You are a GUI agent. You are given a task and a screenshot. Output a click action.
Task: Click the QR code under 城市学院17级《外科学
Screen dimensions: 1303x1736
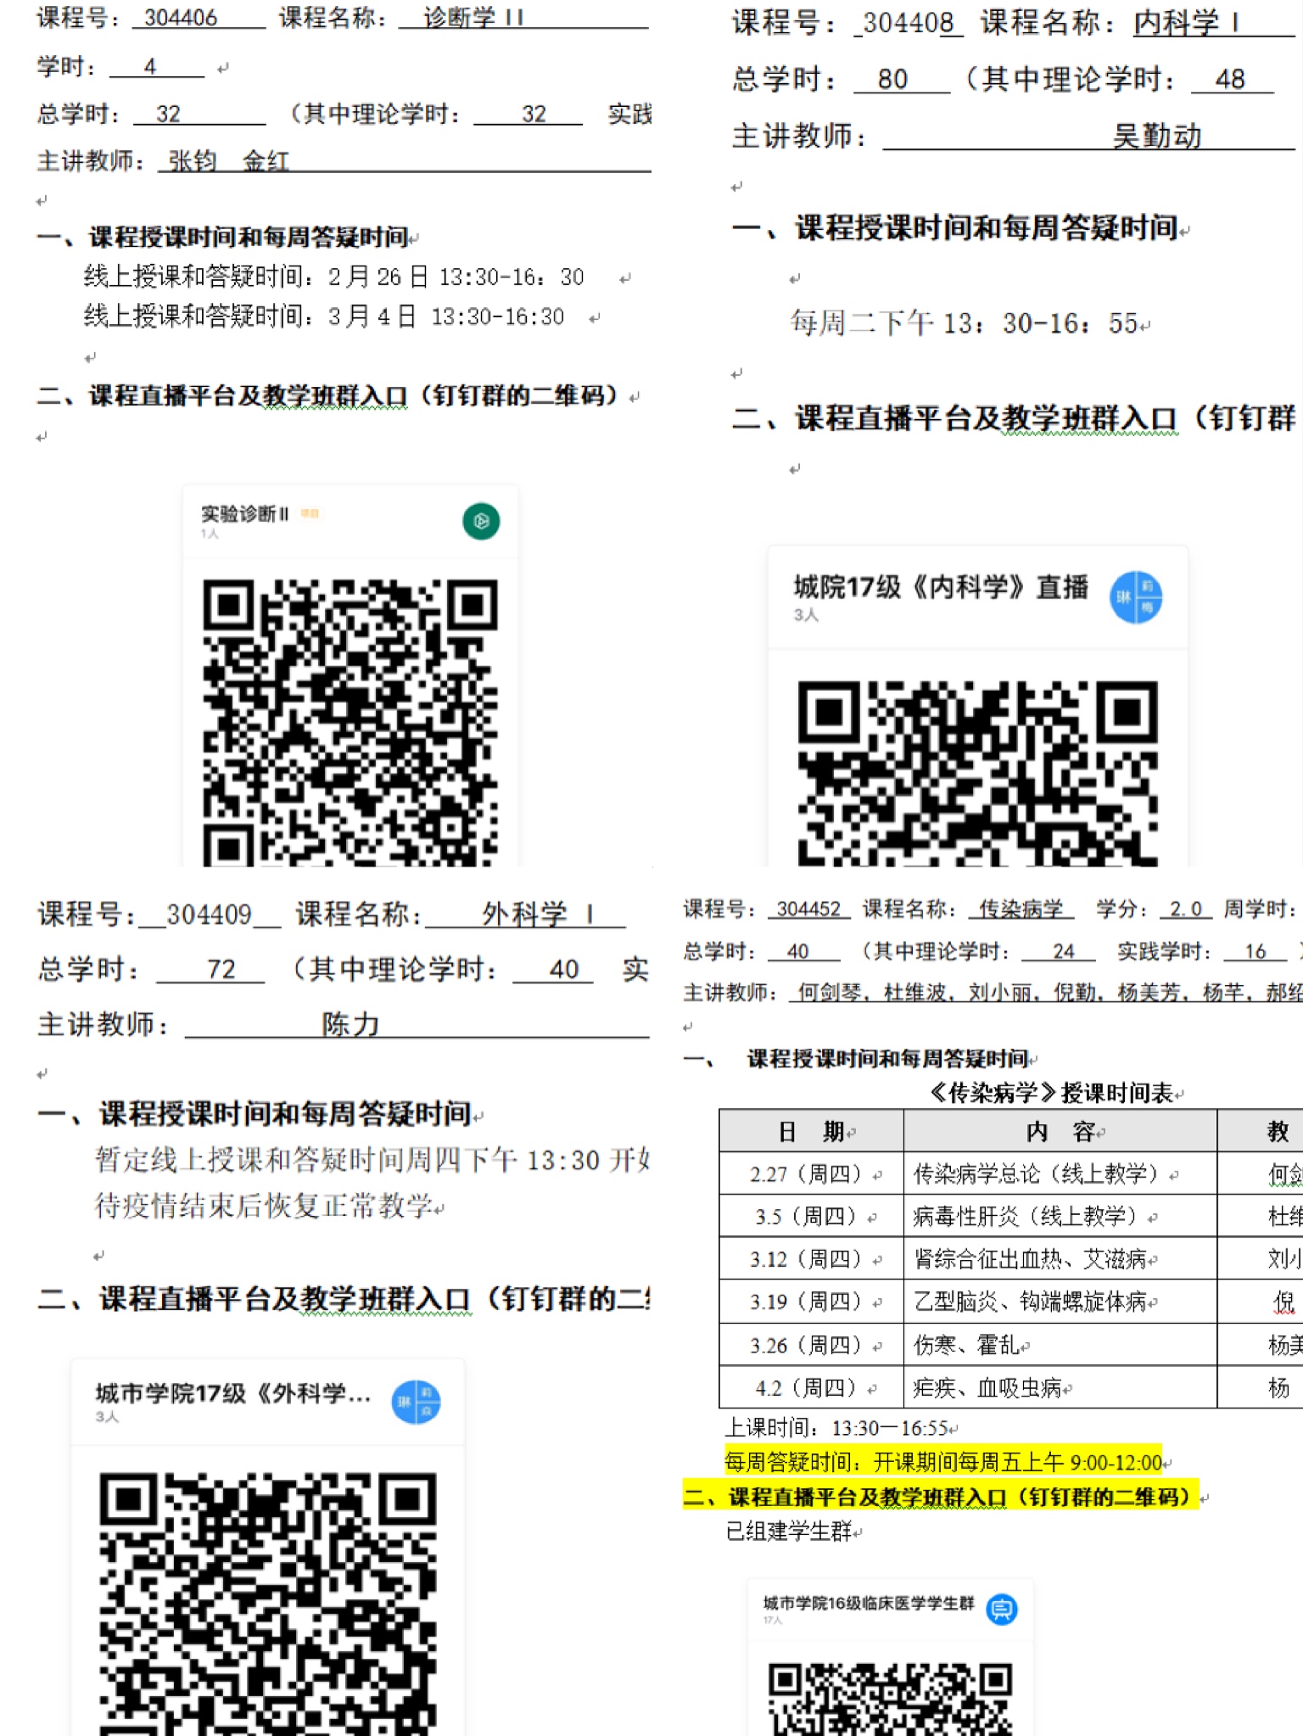point(267,1604)
